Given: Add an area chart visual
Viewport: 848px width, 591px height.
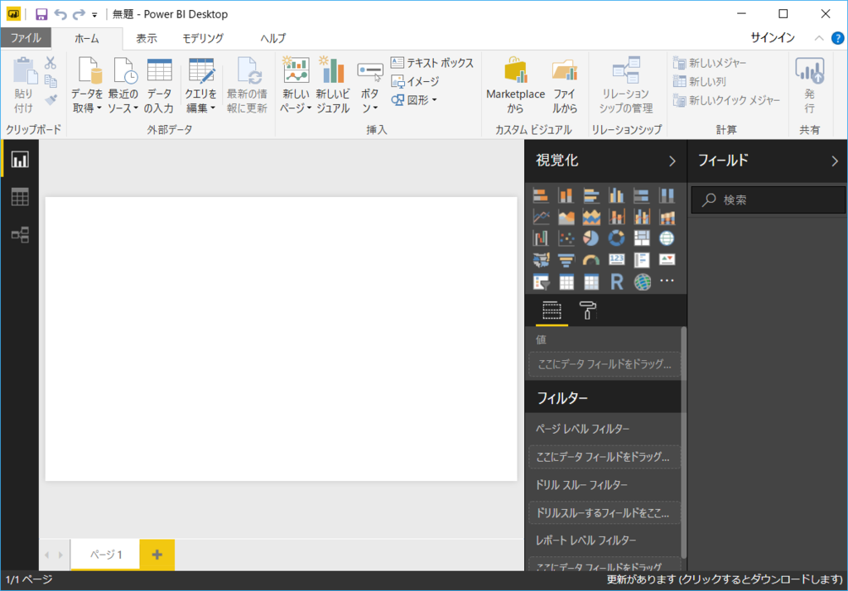Looking at the screenshot, I should [x=566, y=217].
